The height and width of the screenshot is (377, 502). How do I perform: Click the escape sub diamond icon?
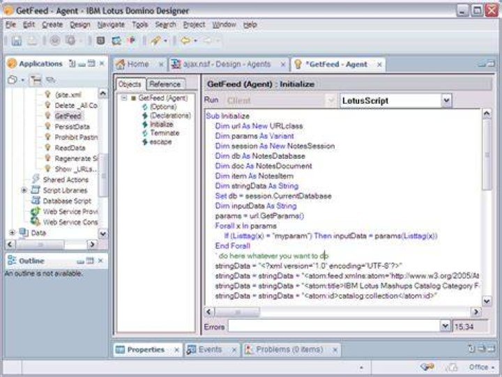(x=145, y=141)
